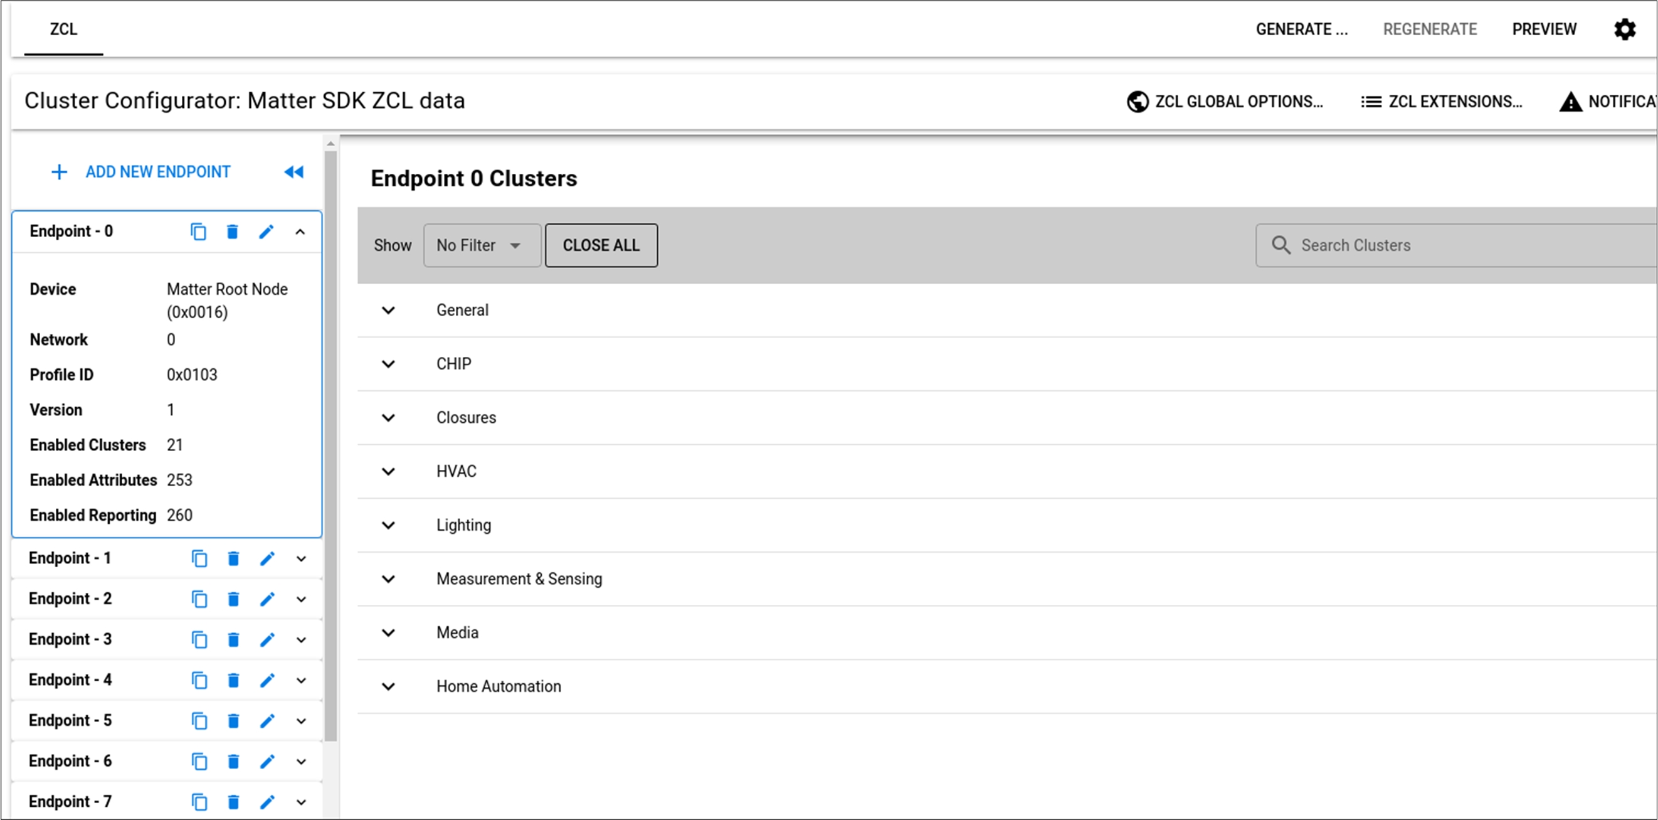This screenshot has width=1658, height=820.
Task: Duplicate Endpoint - 5 with copy icon
Action: (x=199, y=721)
